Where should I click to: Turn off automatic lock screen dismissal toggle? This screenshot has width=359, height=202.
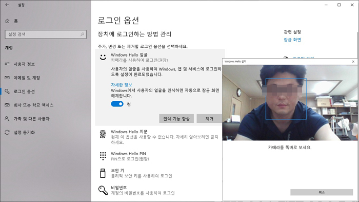(117, 104)
